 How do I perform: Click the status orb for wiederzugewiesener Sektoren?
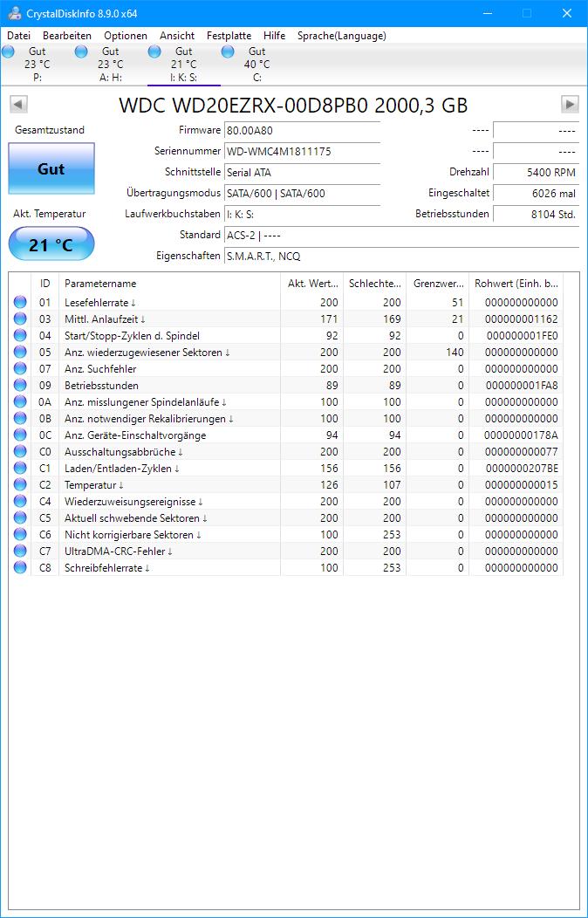pyautogui.click(x=20, y=352)
